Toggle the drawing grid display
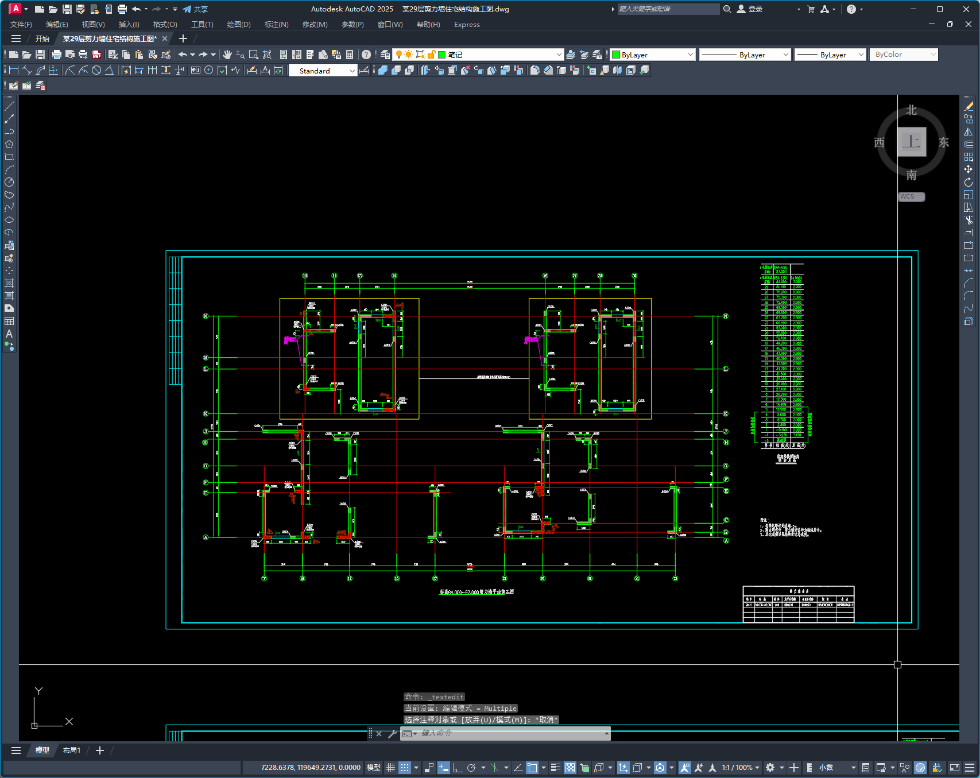This screenshot has height=778, width=980. click(x=390, y=768)
